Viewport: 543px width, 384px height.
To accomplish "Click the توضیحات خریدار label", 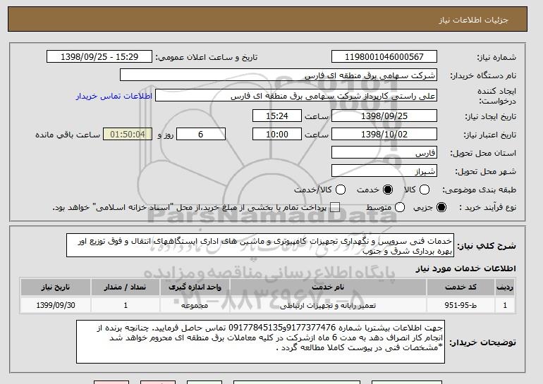I will [x=483, y=342].
